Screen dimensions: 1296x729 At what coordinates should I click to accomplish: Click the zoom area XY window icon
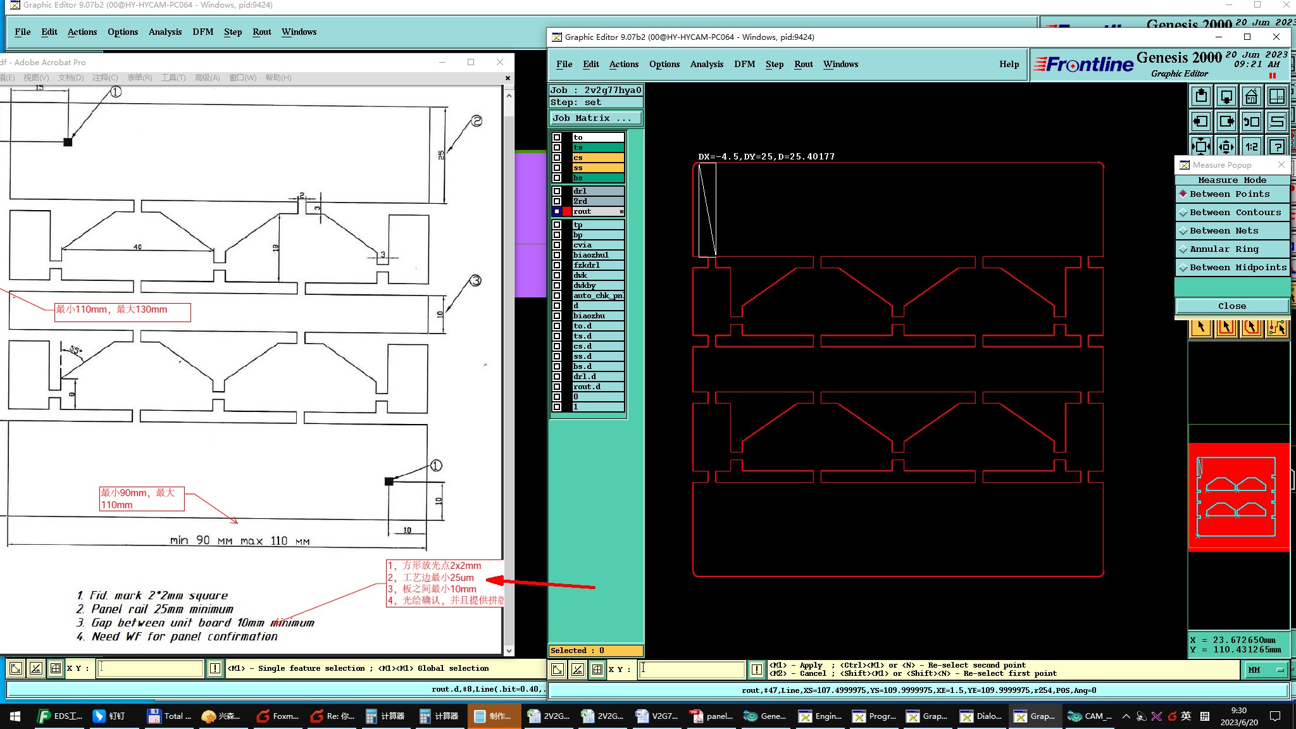pos(1277,97)
